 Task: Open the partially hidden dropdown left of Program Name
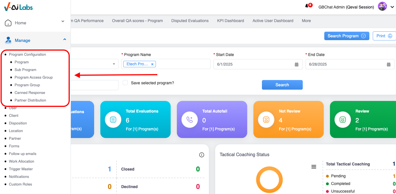[x=95, y=64]
